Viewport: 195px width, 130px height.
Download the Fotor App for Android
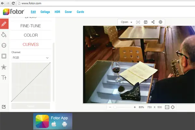tap(64, 124)
